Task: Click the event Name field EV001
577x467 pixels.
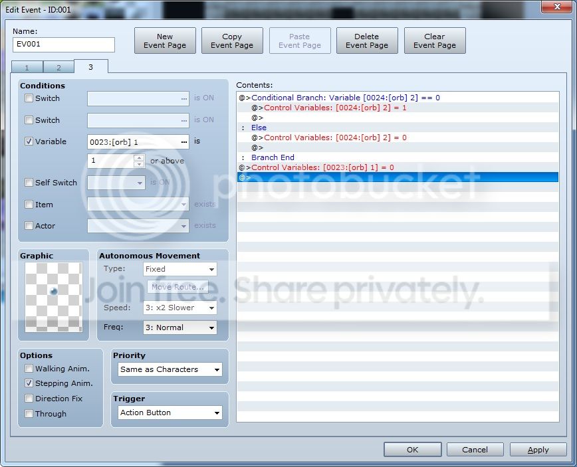Action: [64, 45]
